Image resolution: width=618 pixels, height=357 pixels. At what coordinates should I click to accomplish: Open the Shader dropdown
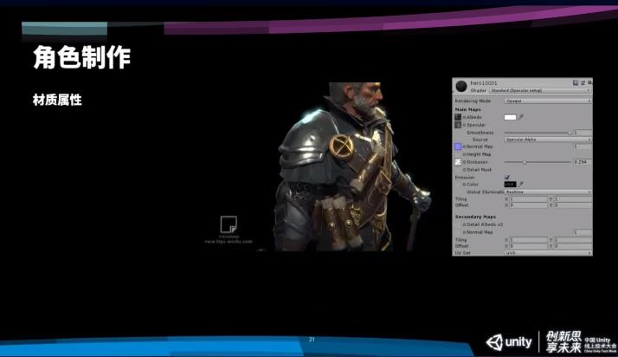click(540, 89)
